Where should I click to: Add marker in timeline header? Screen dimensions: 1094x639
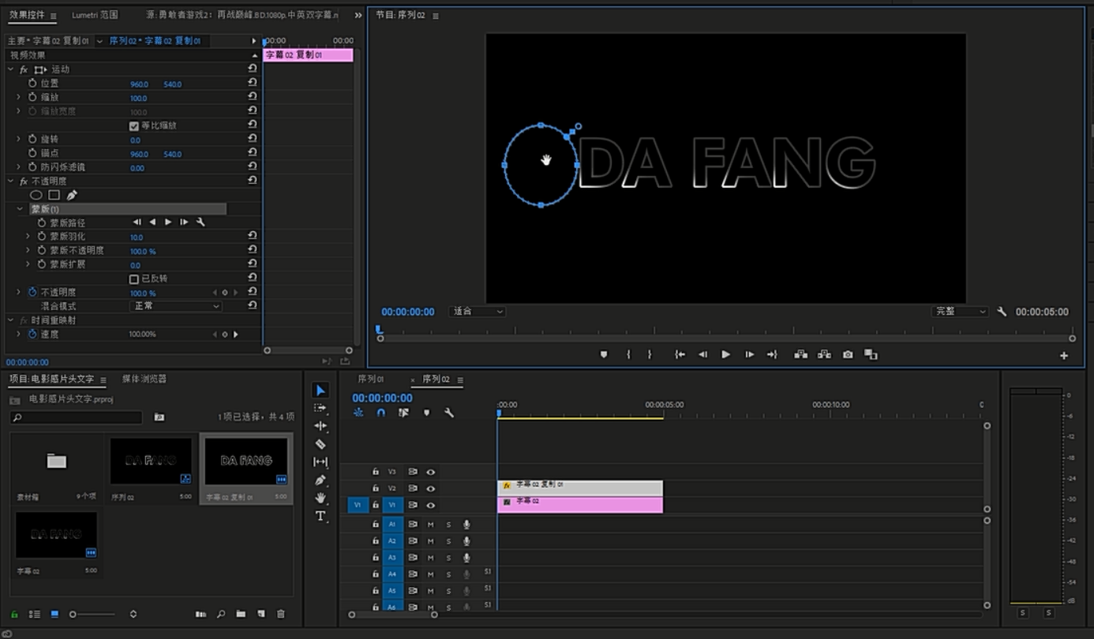pyautogui.click(x=427, y=413)
